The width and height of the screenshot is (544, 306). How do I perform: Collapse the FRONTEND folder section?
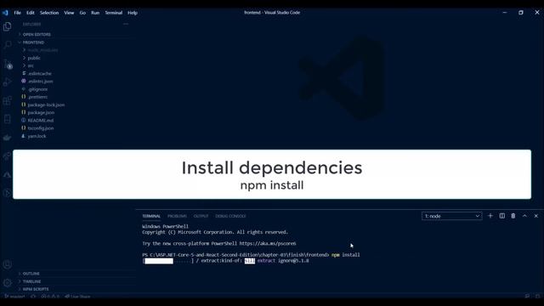pos(33,42)
